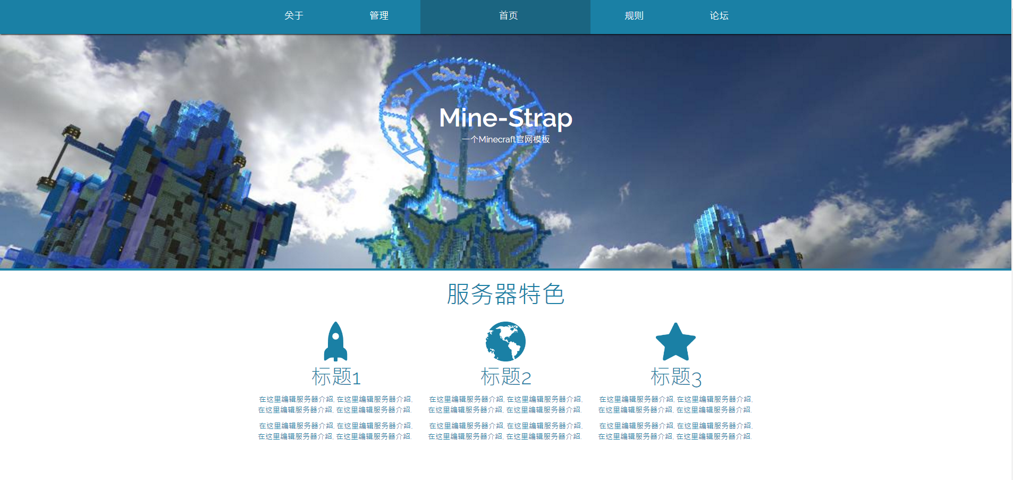Open the 论坛 navigation link

tap(719, 16)
